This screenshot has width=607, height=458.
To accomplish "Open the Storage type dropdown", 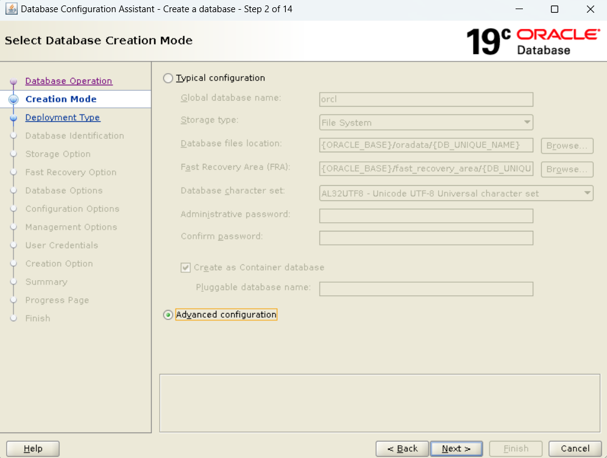I will tap(426, 122).
